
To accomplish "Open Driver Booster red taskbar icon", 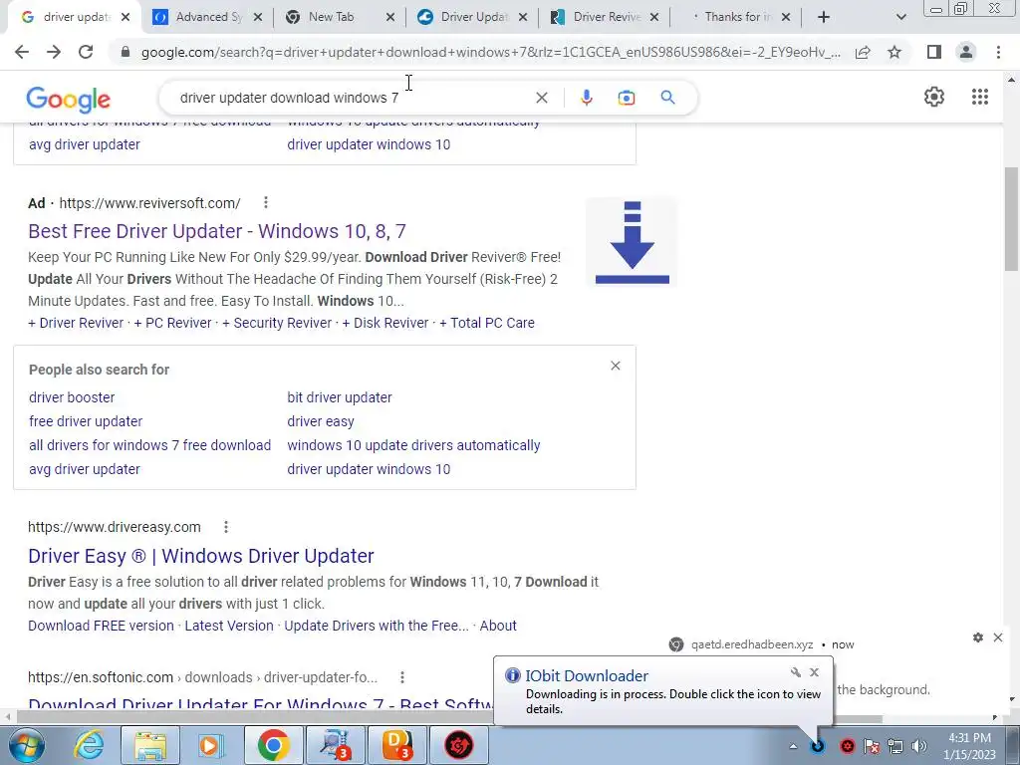I will click(x=458, y=745).
